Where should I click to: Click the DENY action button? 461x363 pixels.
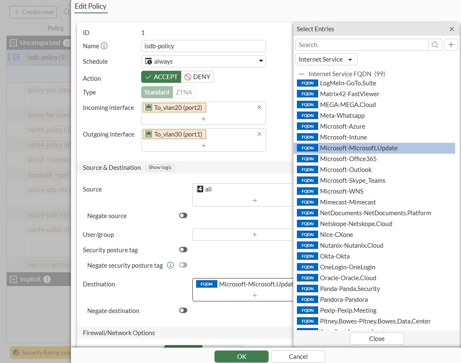pyautogui.click(x=198, y=77)
